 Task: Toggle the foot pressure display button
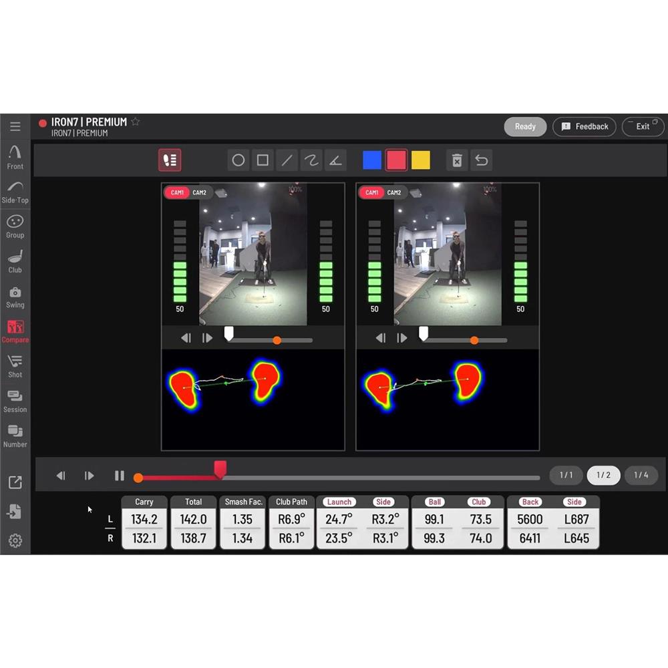[x=170, y=160]
